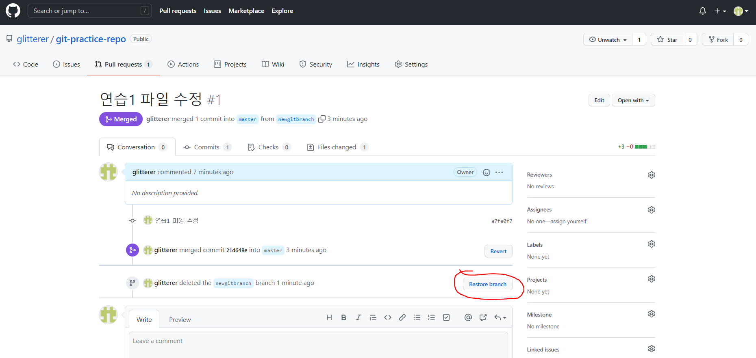Open Explore in top navigation
756x358 pixels.
click(282, 11)
